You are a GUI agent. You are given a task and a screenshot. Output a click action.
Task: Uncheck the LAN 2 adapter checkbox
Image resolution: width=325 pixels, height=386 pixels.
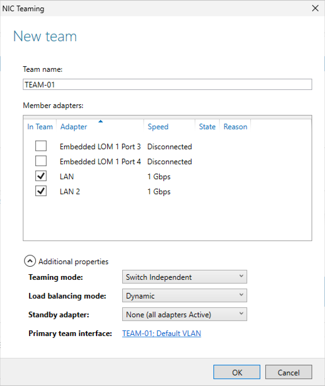pos(41,191)
